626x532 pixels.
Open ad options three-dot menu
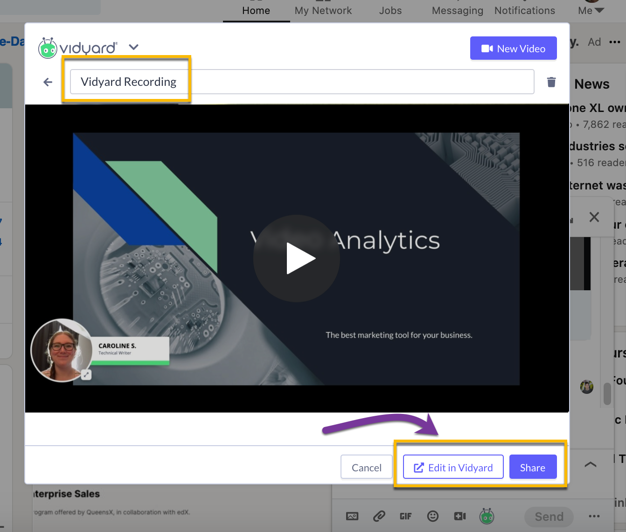click(615, 42)
